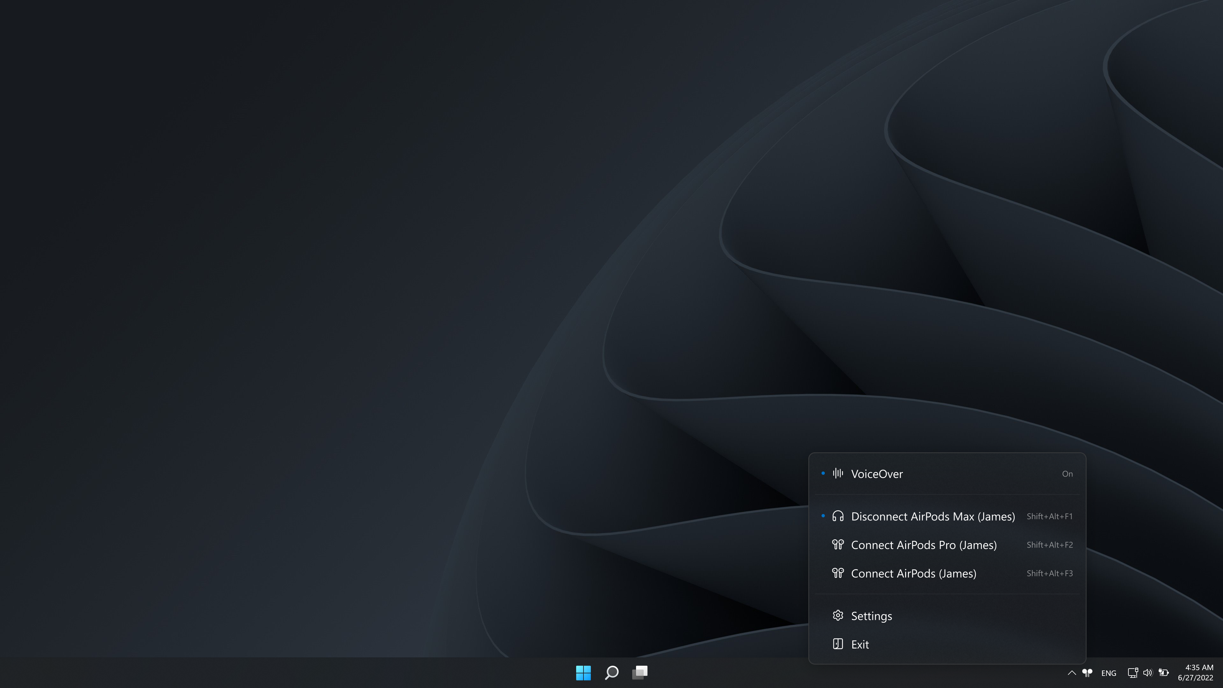Image resolution: width=1223 pixels, height=688 pixels.
Task: Click the Settings gear icon in menu
Action: [x=838, y=615]
